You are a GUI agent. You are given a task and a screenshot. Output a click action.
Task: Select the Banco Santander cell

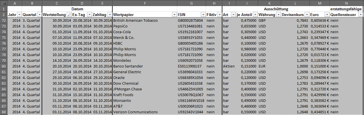[145, 66]
